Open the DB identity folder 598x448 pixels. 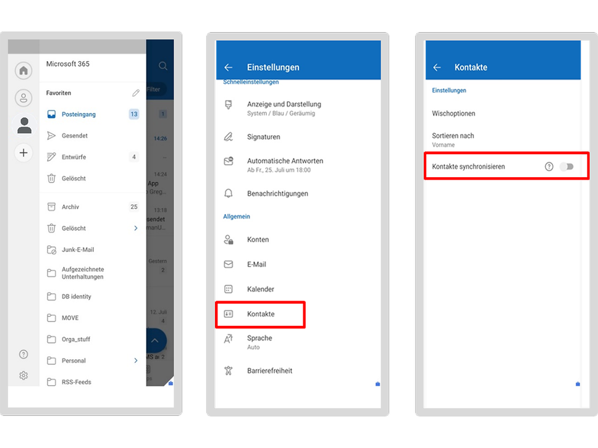point(93,296)
